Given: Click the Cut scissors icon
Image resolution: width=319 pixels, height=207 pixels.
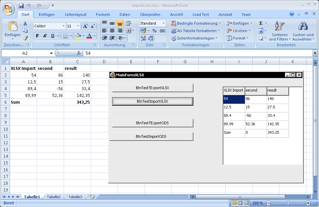Looking at the screenshot, I should pos(25,23).
